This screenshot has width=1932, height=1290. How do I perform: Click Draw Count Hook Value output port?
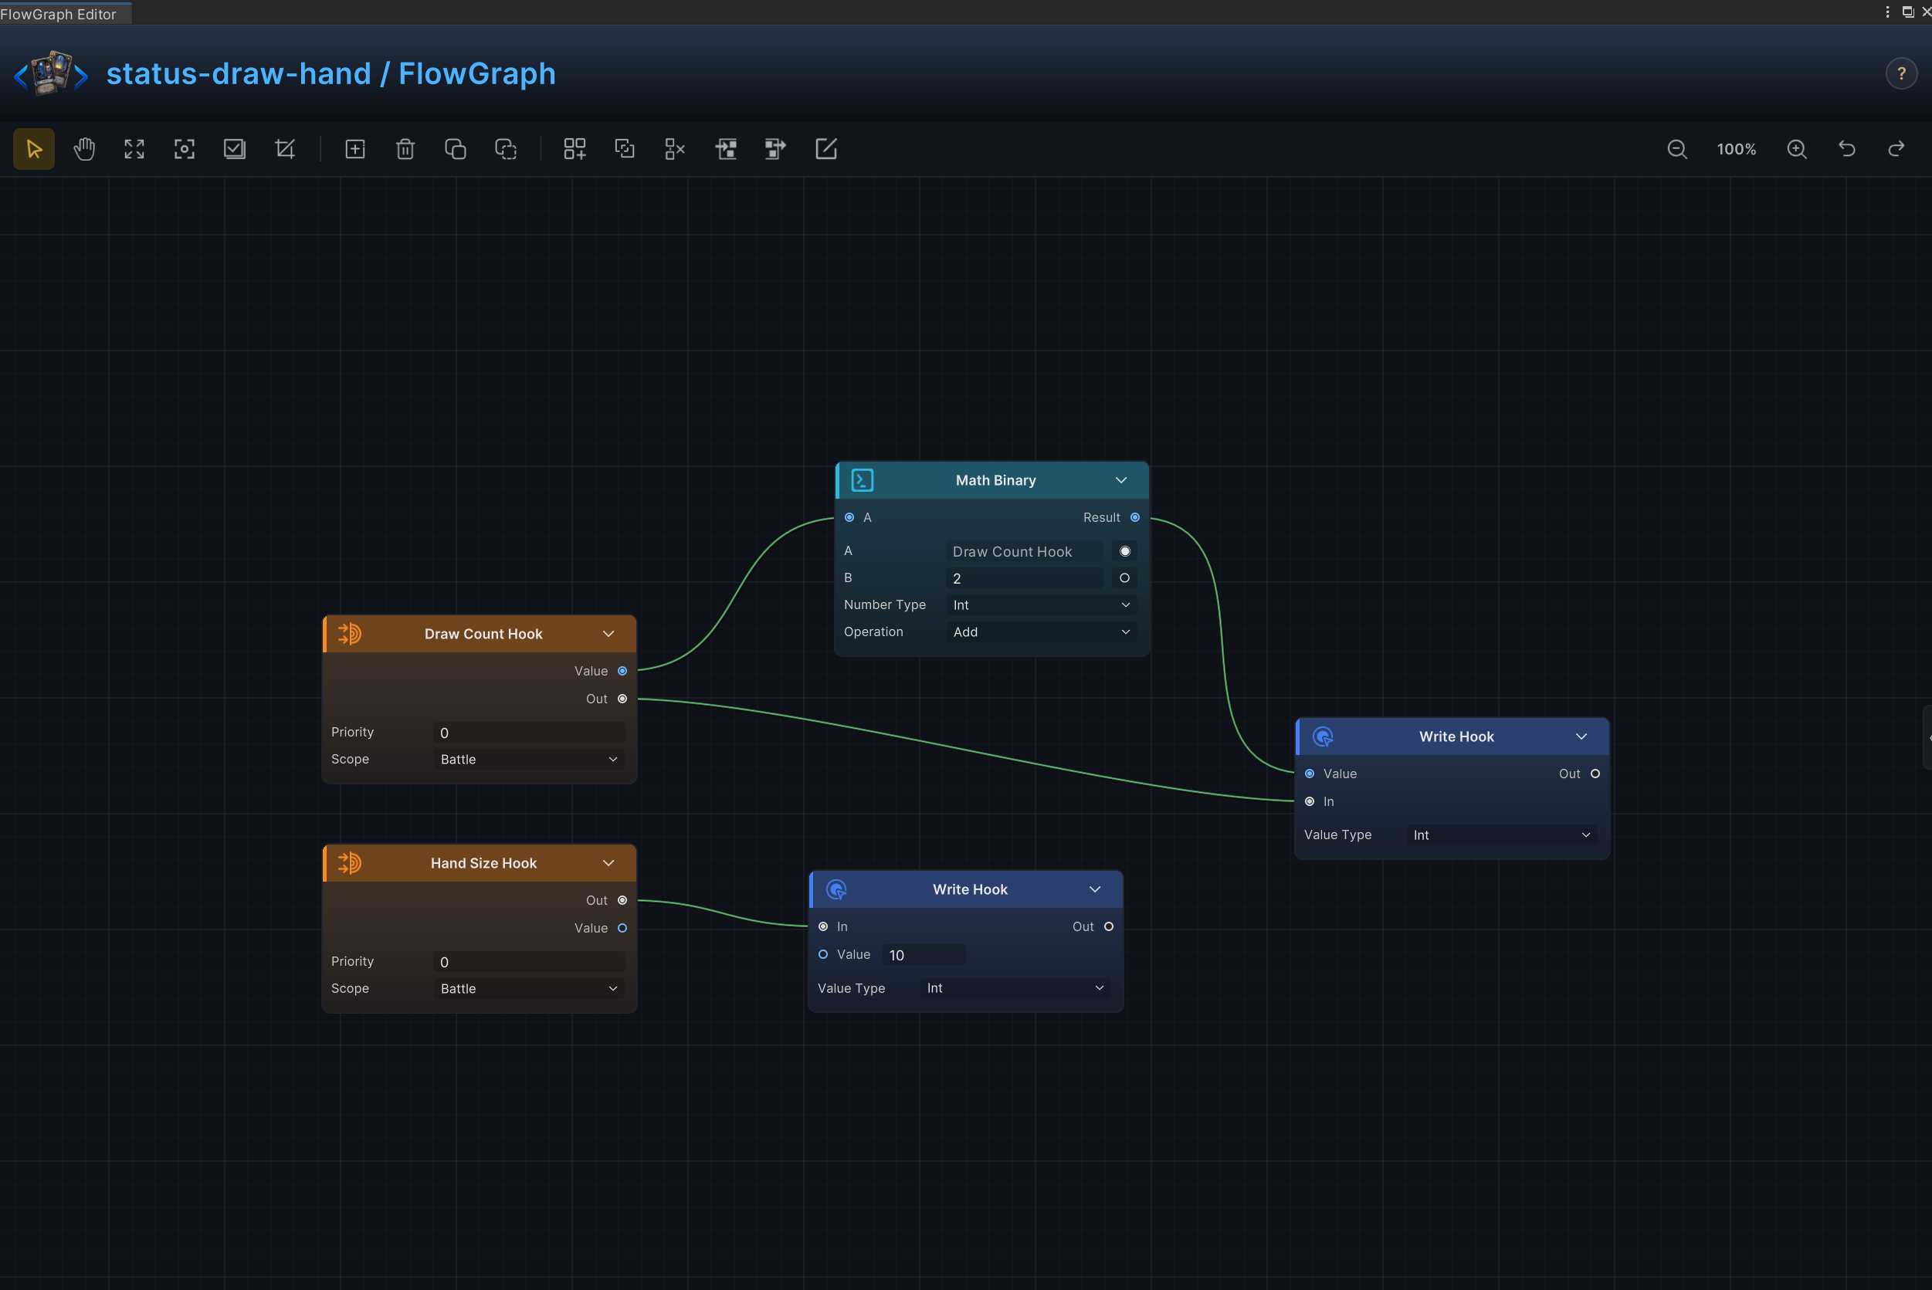[622, 672]
